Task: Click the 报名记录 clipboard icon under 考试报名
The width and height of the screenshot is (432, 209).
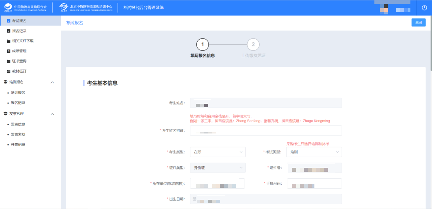Action: (8, 31)
